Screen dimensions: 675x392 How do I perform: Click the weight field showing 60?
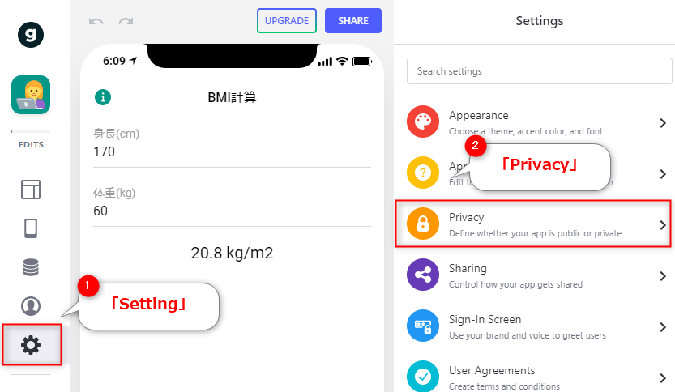click(232, 206)
